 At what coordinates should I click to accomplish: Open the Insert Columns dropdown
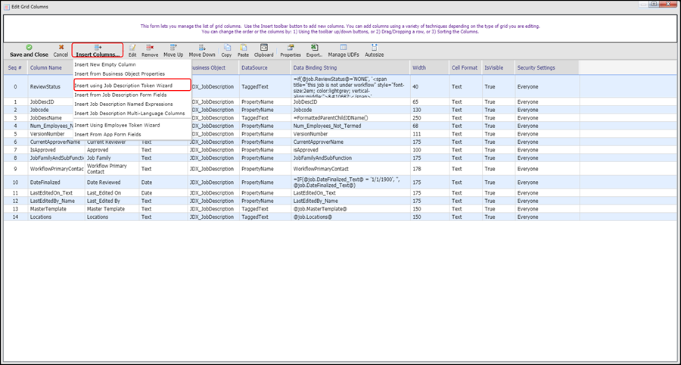click(x=98, y=51)
